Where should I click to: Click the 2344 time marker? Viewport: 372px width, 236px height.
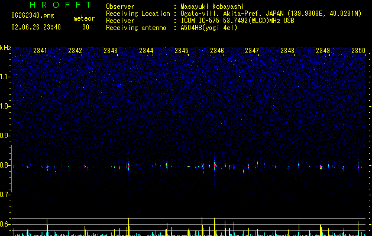pos(146,50)
